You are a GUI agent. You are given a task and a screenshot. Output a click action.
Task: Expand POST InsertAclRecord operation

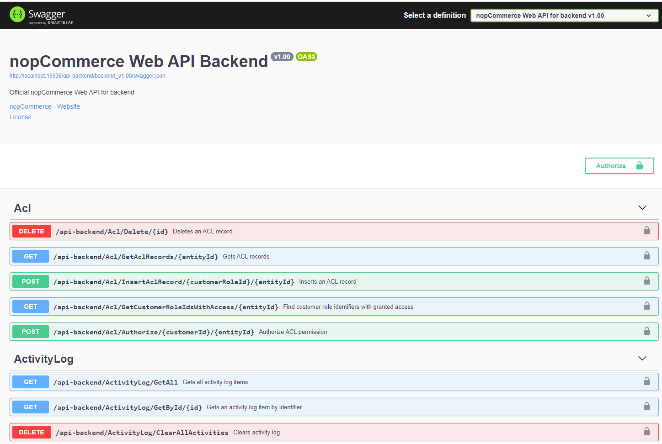[334, 281]
